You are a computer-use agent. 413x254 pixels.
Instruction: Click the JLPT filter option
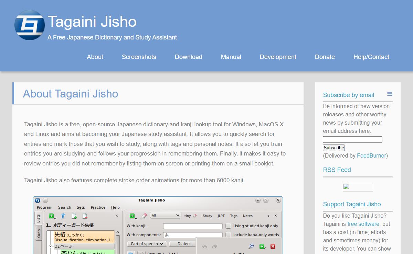(221, 216)
